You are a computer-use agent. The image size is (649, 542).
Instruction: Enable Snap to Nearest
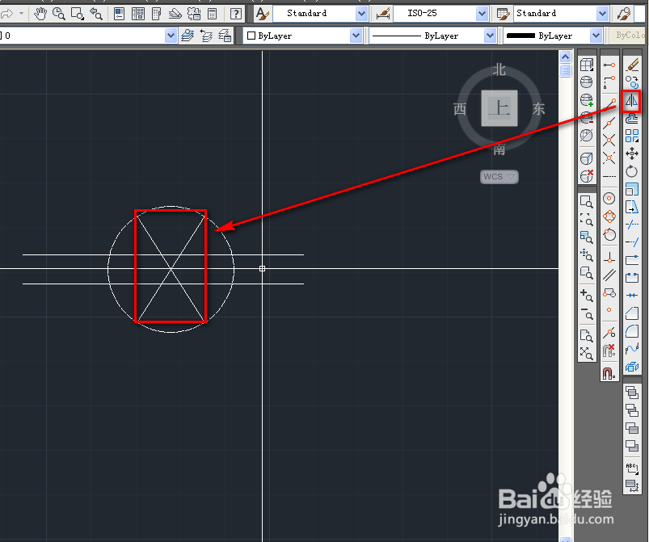click(x=609, y=332)
